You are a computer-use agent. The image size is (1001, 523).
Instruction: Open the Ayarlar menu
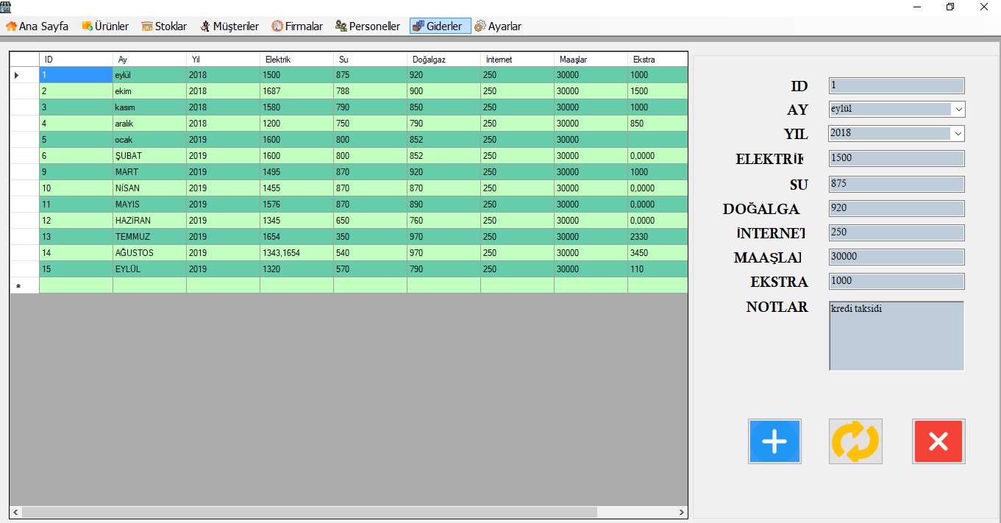[498, 26]
